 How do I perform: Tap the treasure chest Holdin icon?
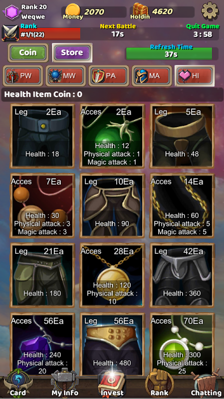140,11
